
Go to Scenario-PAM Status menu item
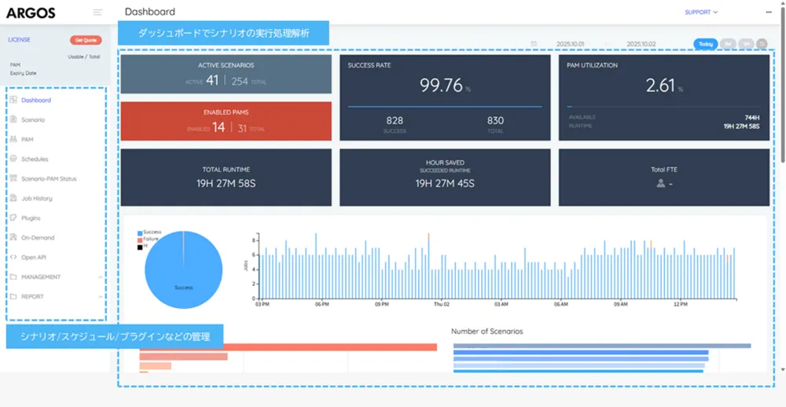(49, 179)
